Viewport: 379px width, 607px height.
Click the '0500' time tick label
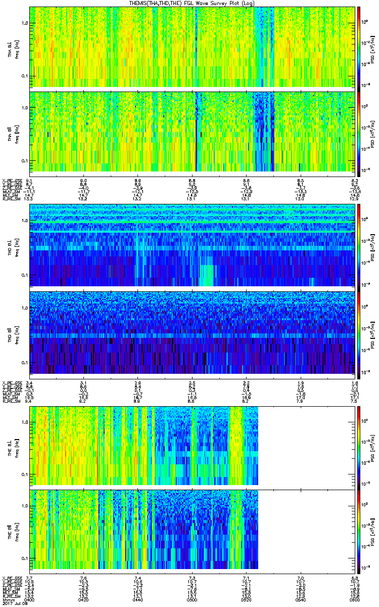[192, 599]
